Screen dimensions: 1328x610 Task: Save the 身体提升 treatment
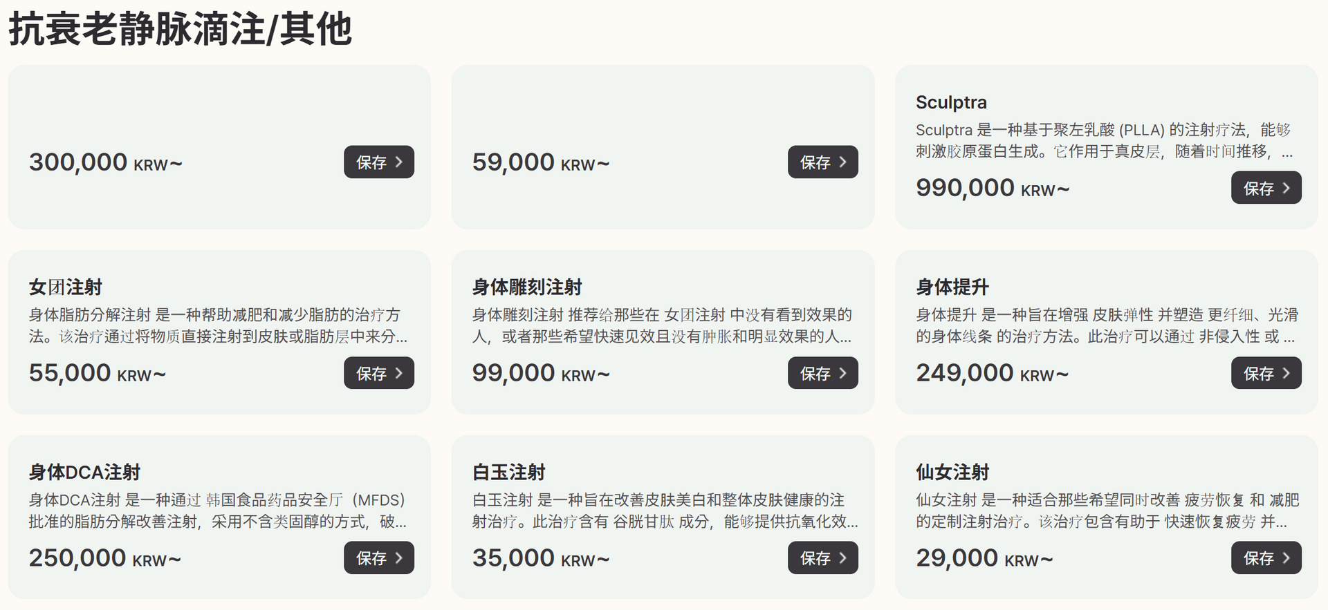1266,373
